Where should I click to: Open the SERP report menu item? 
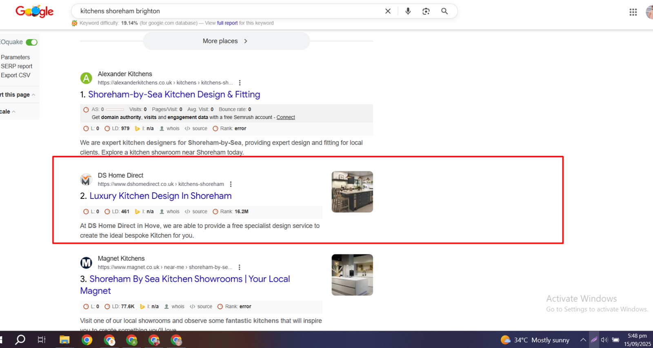pyautogui.click(x=16, y=66)
